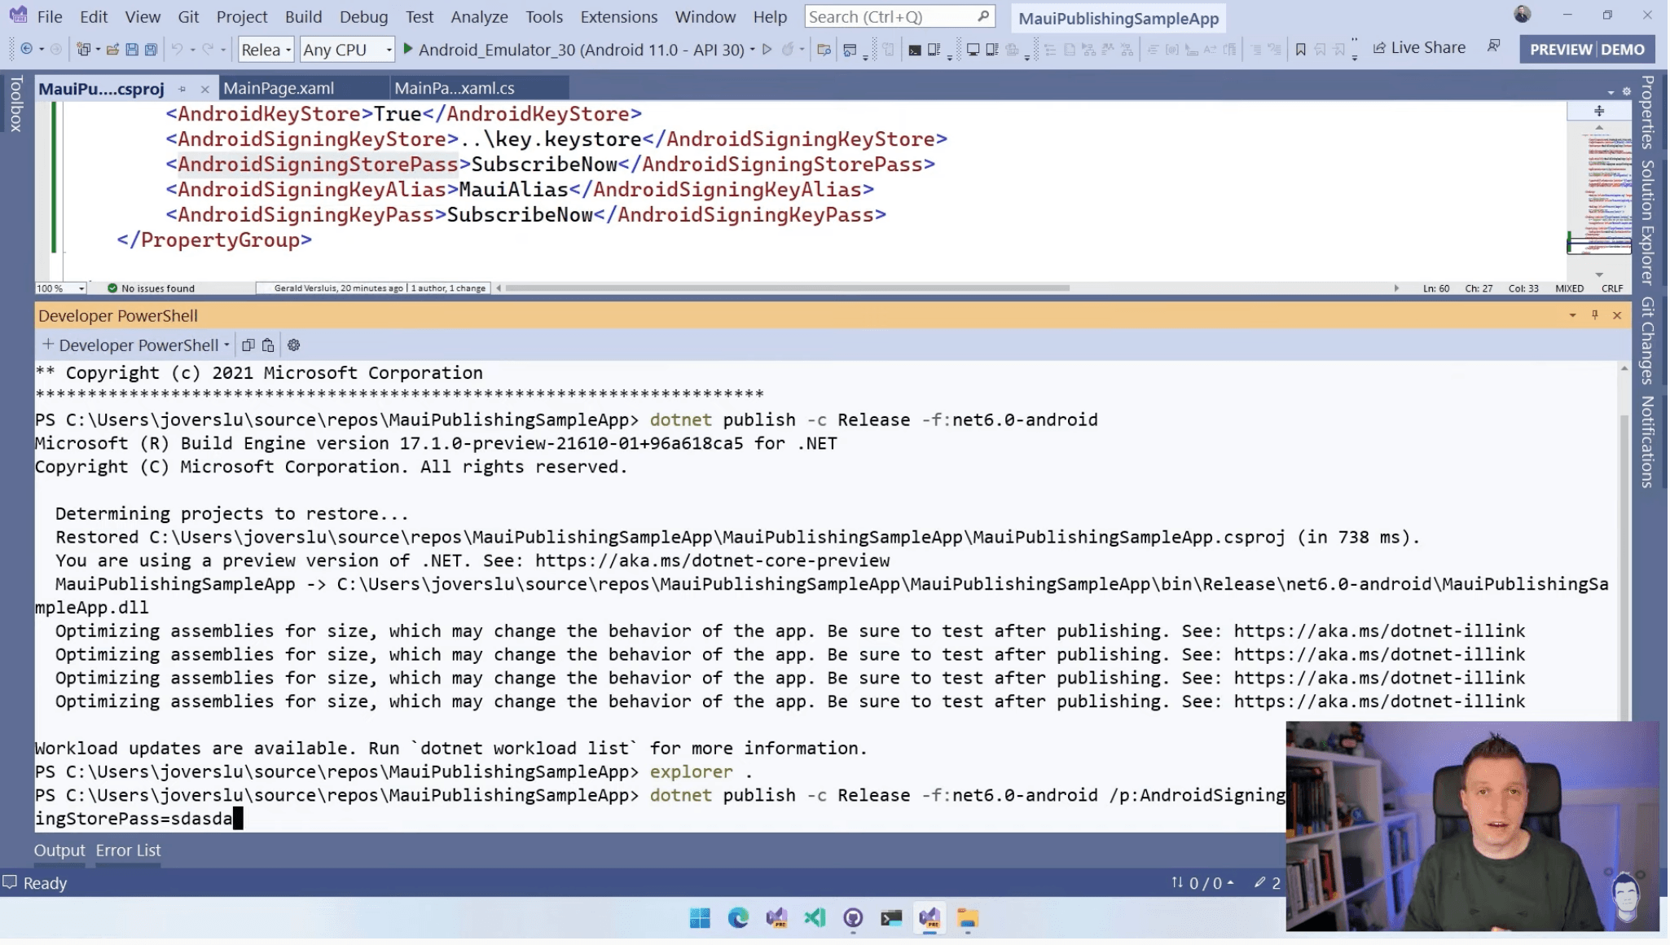Click the split editor icon above the scrollbar
This screenshot has width=1670, height=945.
(1599, 111)
